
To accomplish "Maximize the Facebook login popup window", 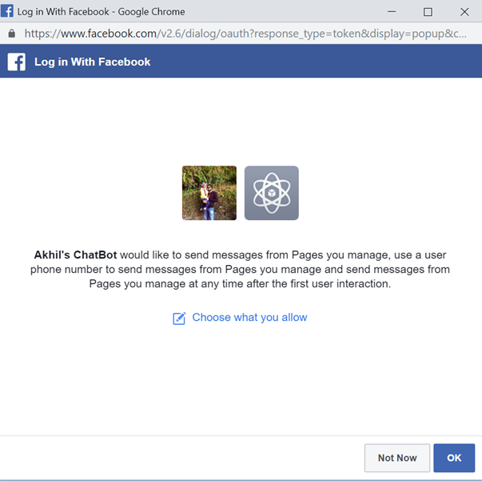I will pos(428,11).
